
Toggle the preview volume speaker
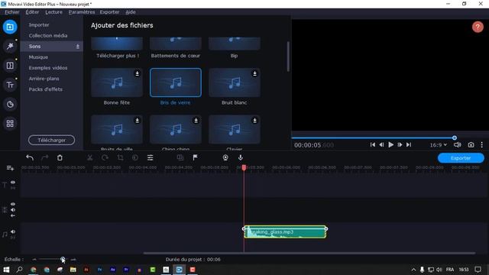[457, 144]
